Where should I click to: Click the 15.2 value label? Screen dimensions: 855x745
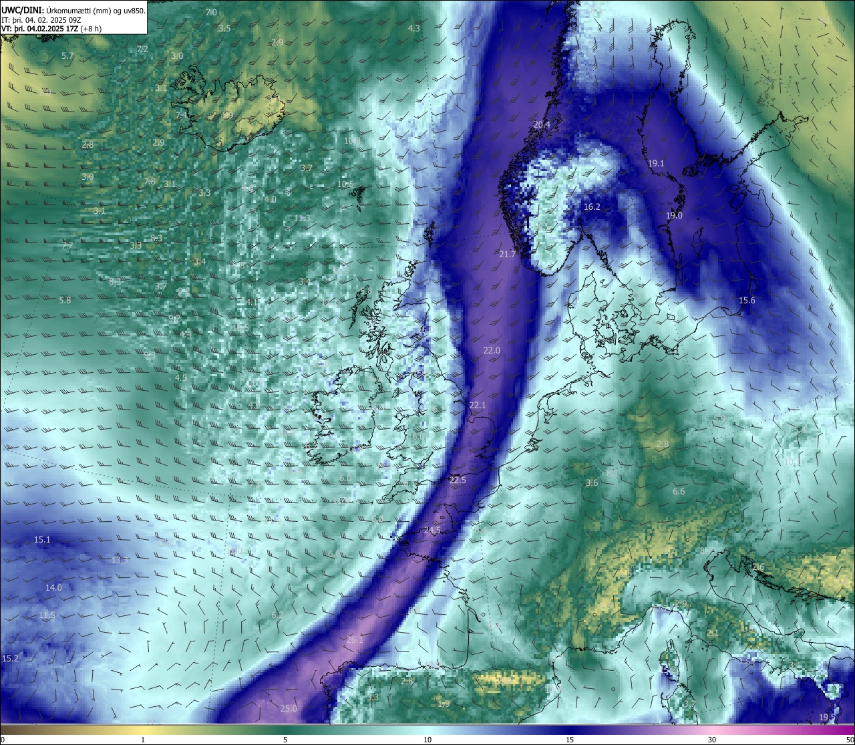coord(11,659)
